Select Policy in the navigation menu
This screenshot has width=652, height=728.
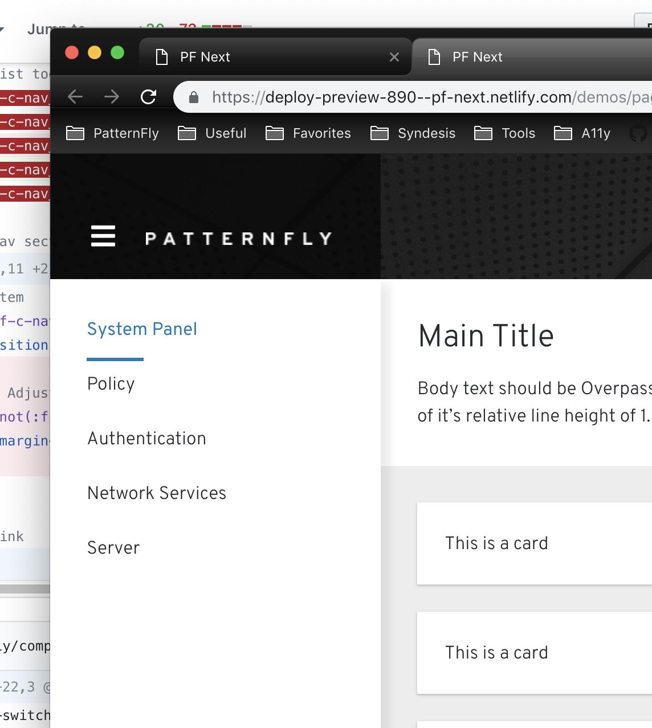(x=111, y=383)
